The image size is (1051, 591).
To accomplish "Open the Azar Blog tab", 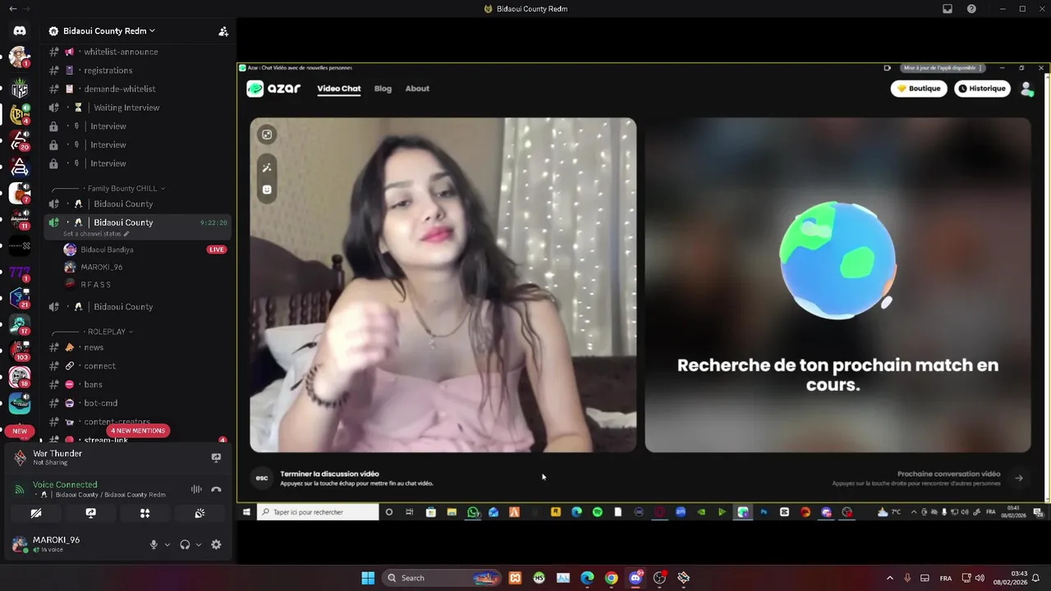I will (x=383, y=89).
